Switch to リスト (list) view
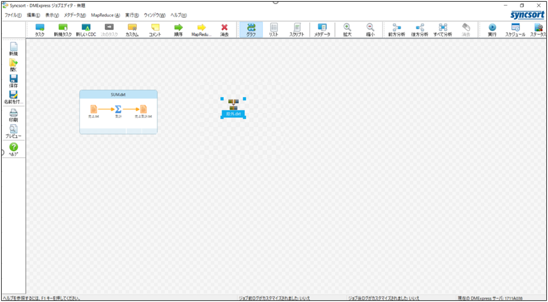The width and height of the screenshot is (548, 302). coord(274,30)
